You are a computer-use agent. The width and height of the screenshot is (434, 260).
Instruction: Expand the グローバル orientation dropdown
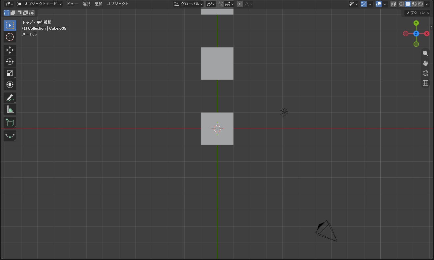pyautogui.click(x=188, y=4)
